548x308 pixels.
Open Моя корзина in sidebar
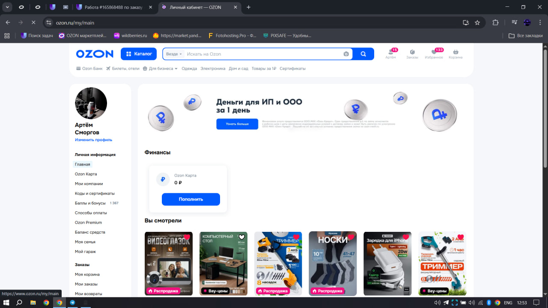tap(87, 274)
